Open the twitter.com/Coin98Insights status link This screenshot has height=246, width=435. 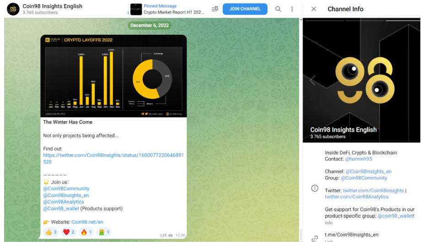coord(113,159)
